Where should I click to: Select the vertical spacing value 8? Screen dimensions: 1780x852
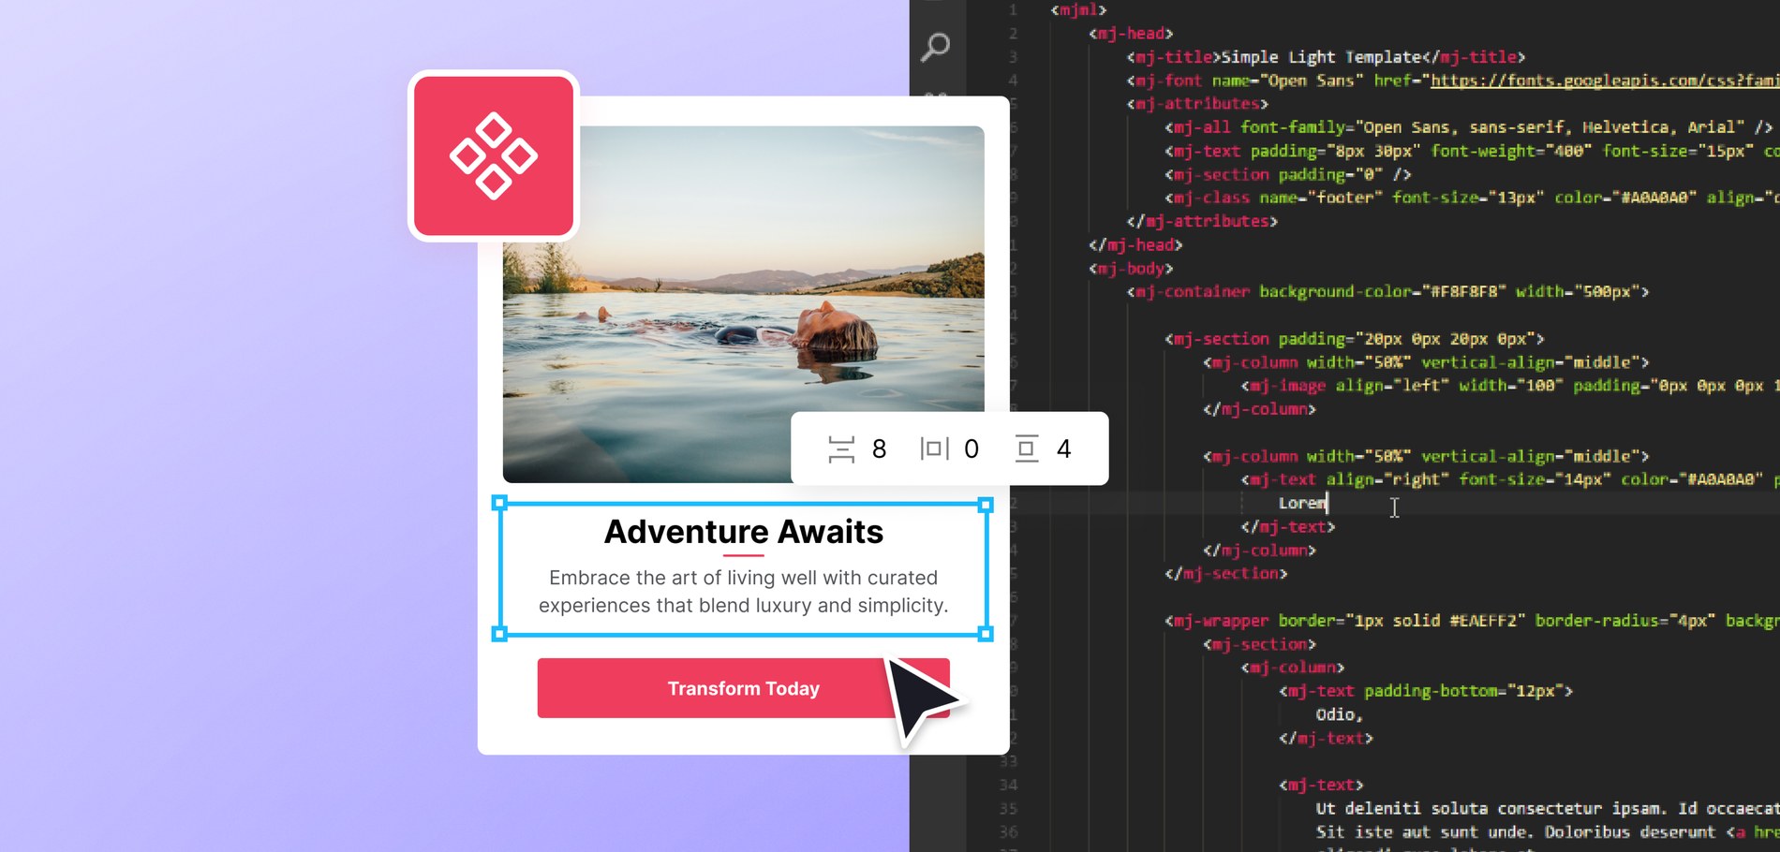(x=879, y=449)
